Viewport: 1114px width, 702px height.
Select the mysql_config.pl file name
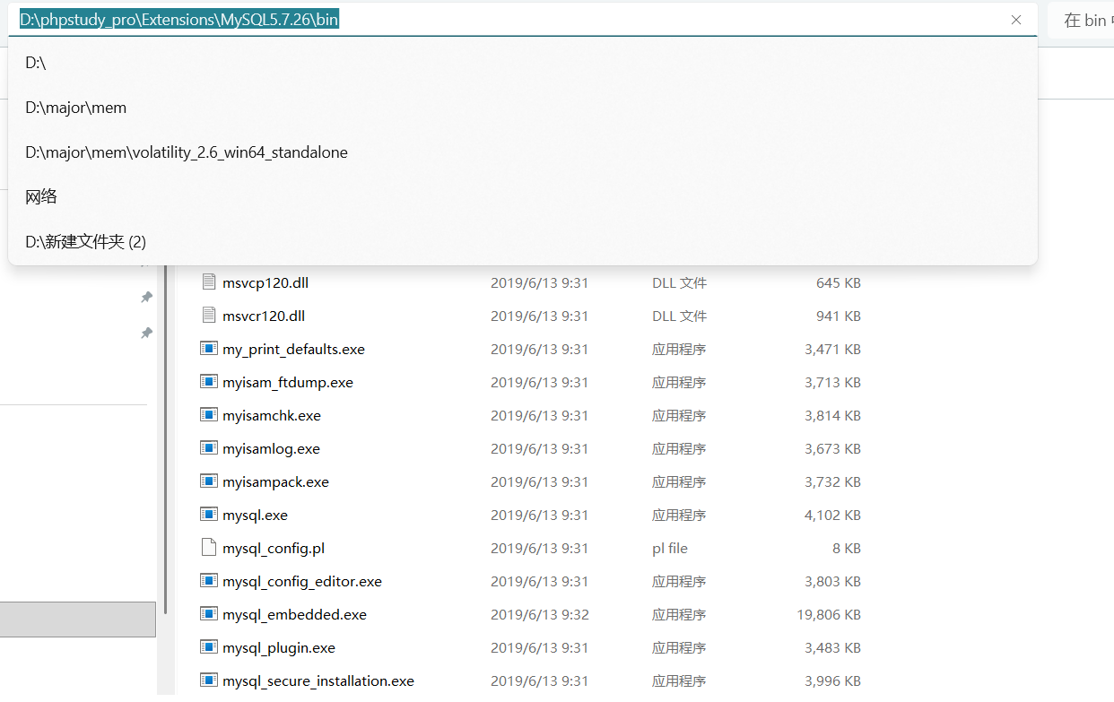click(x=274, y=548)
